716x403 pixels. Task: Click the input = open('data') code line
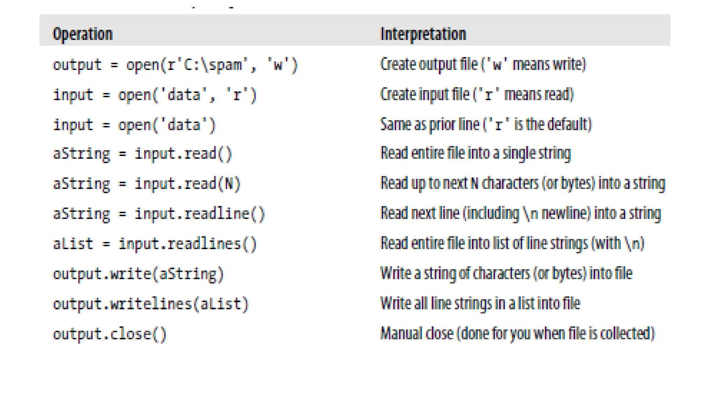point(134,125)
